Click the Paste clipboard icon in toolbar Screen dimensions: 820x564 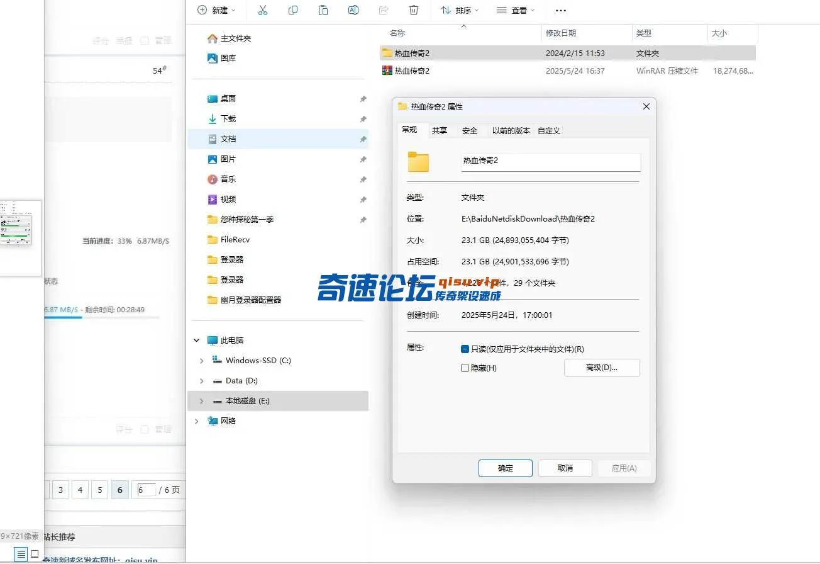pyautogui.click(x=323, y=10)
